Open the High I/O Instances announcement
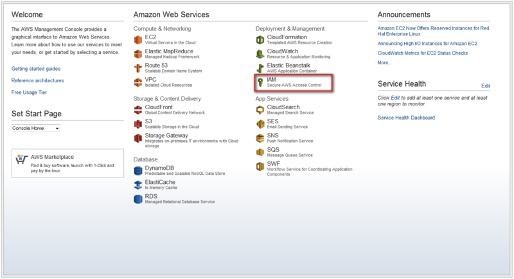514x279 pixels. point(427,43)
